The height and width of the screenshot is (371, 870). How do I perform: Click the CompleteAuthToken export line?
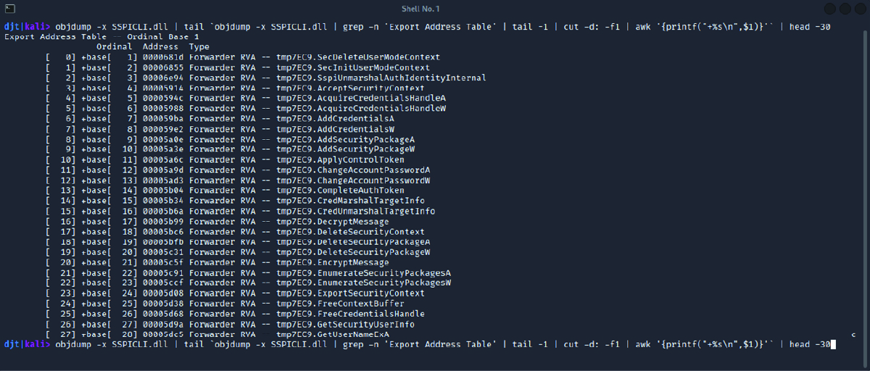coord(225,191)
